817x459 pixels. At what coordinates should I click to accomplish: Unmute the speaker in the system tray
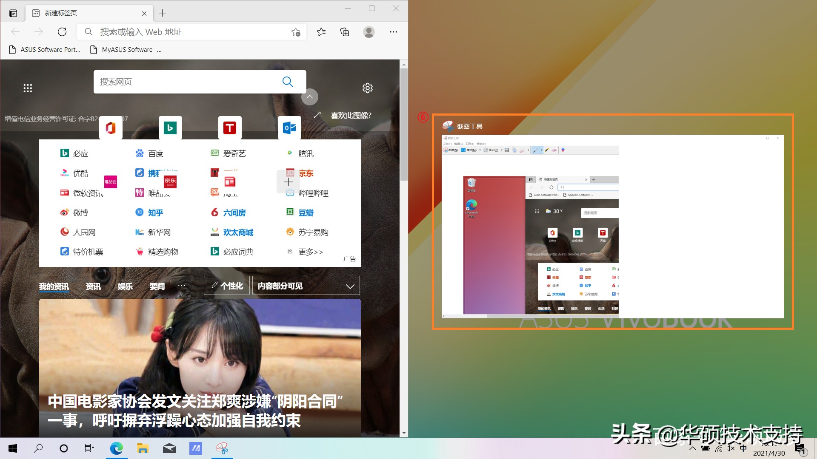tap(730, 448)
